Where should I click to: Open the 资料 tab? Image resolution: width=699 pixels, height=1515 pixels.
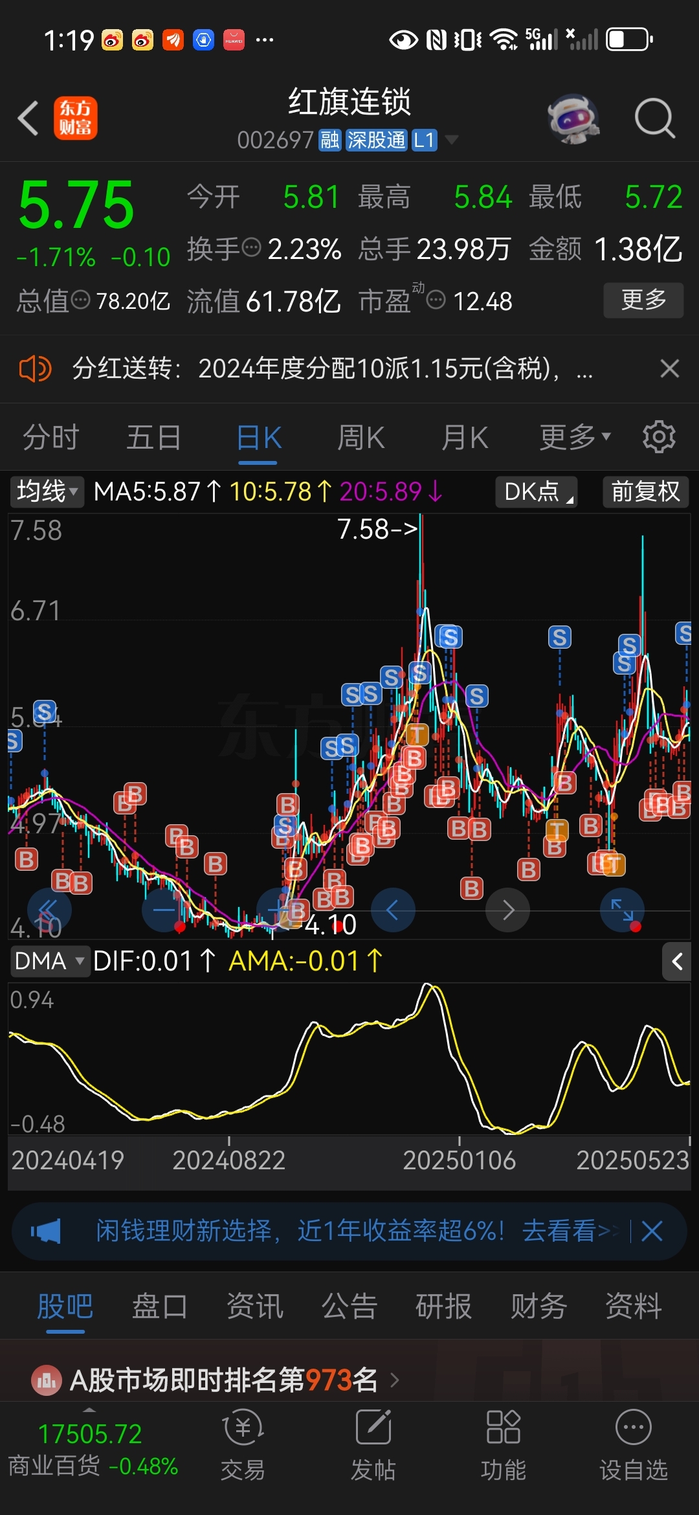633,1306
